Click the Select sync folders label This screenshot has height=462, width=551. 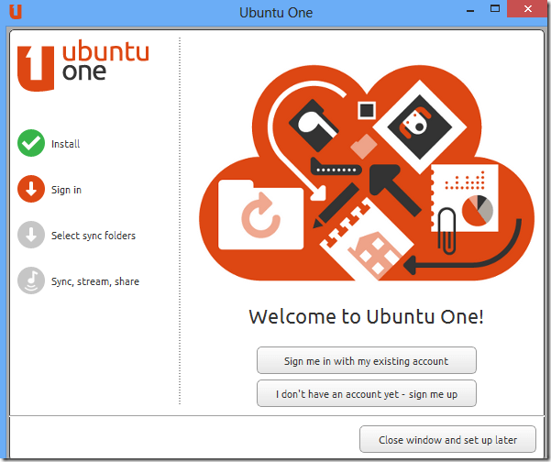[x=94, y=236]
